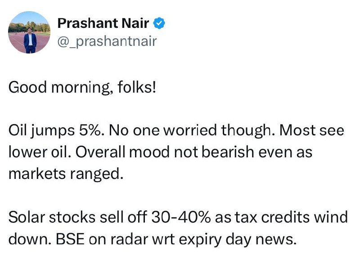Click the word 'BSE' in last line
The image size is (360, 263).
[x=70, y=239]
